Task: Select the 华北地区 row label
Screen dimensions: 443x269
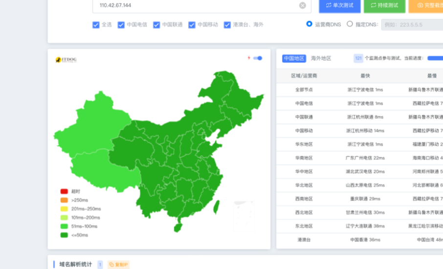Action: coord(304,185)
